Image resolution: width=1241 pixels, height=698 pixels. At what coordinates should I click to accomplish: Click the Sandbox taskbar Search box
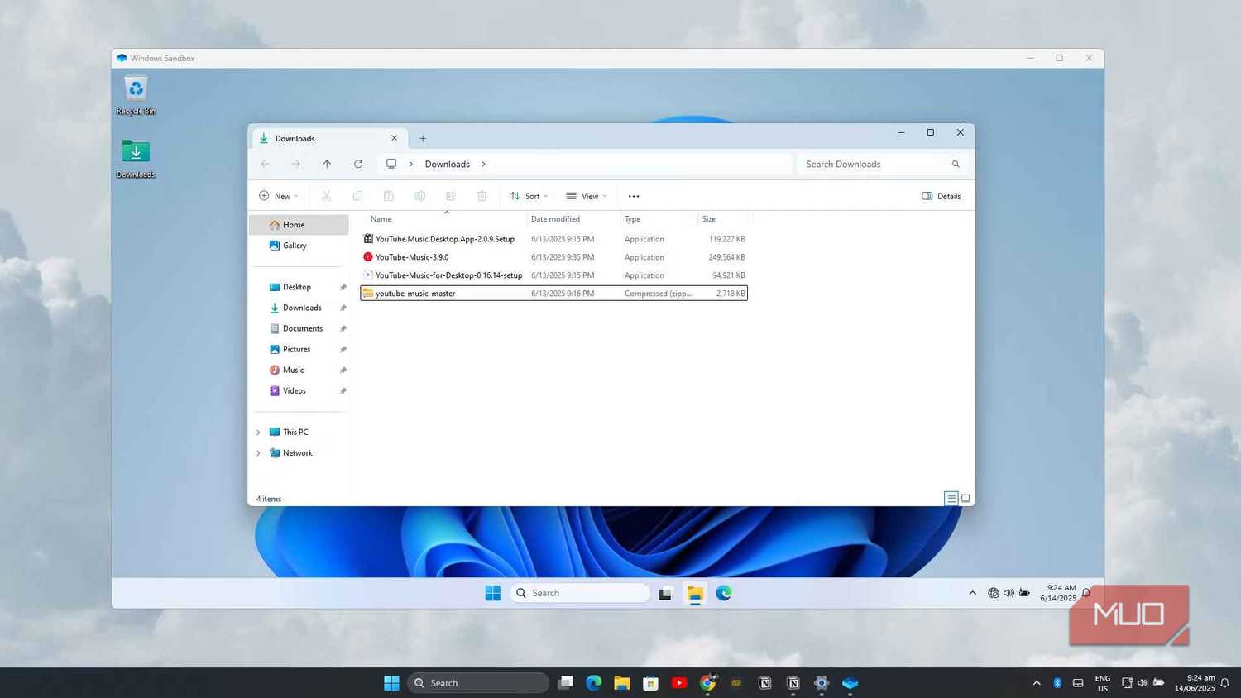click(580, 593)
